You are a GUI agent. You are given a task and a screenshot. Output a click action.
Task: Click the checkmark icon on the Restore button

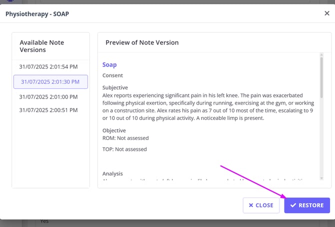pos(293,205)
